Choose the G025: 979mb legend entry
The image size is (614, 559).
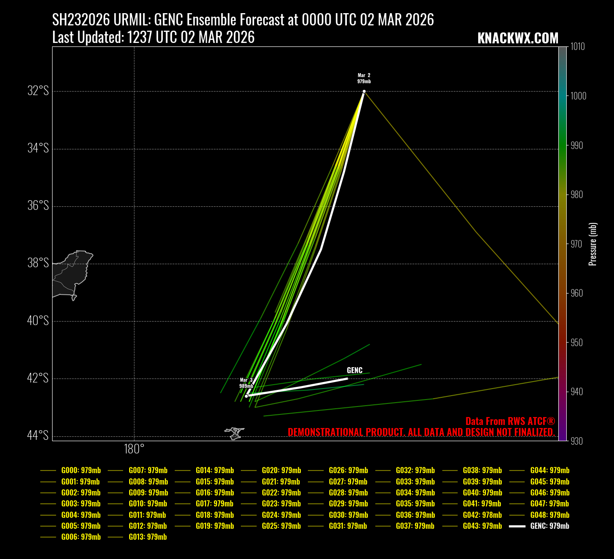pos(281,526)
